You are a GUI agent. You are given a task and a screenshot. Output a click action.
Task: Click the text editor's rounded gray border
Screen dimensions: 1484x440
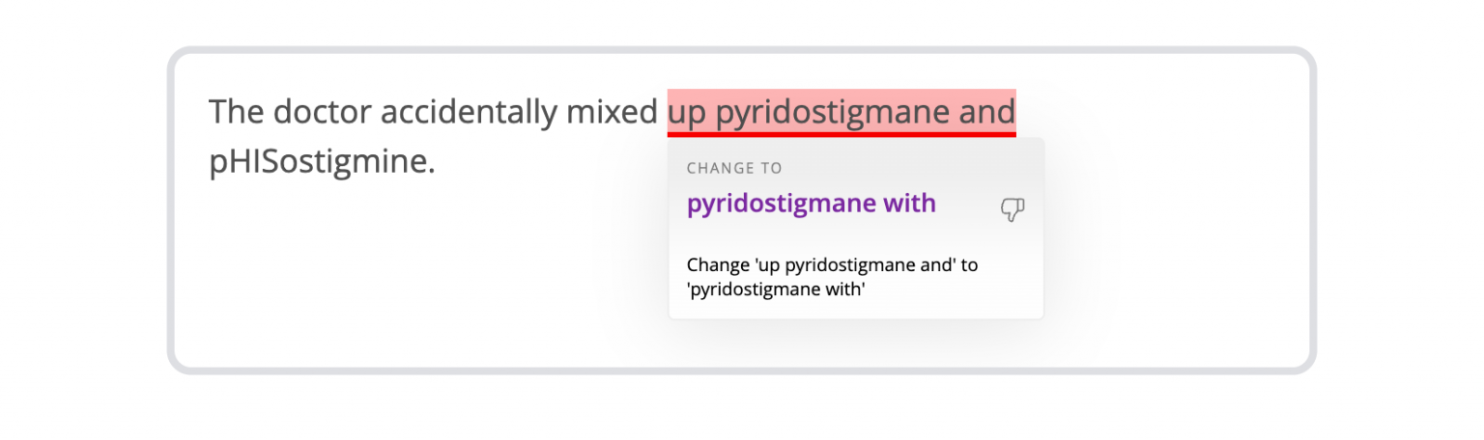coord(171,212)
